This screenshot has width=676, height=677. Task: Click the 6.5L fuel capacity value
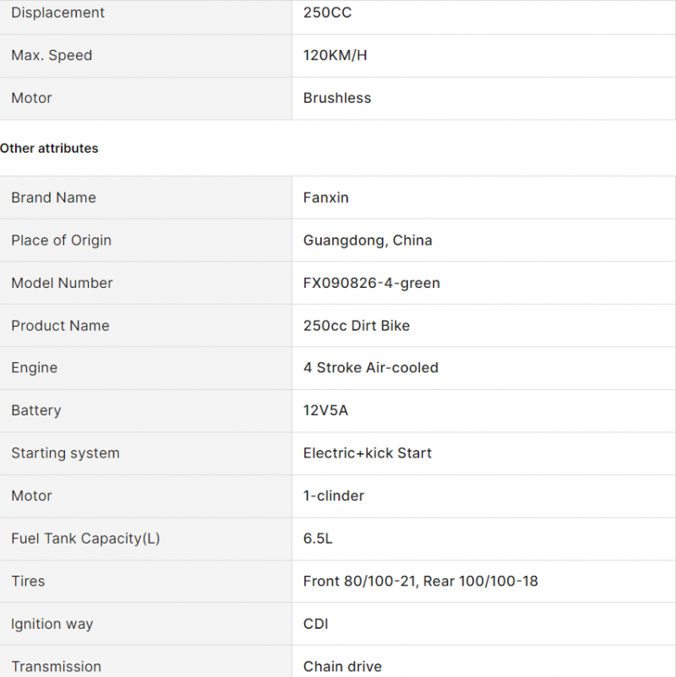pos(318,539)
